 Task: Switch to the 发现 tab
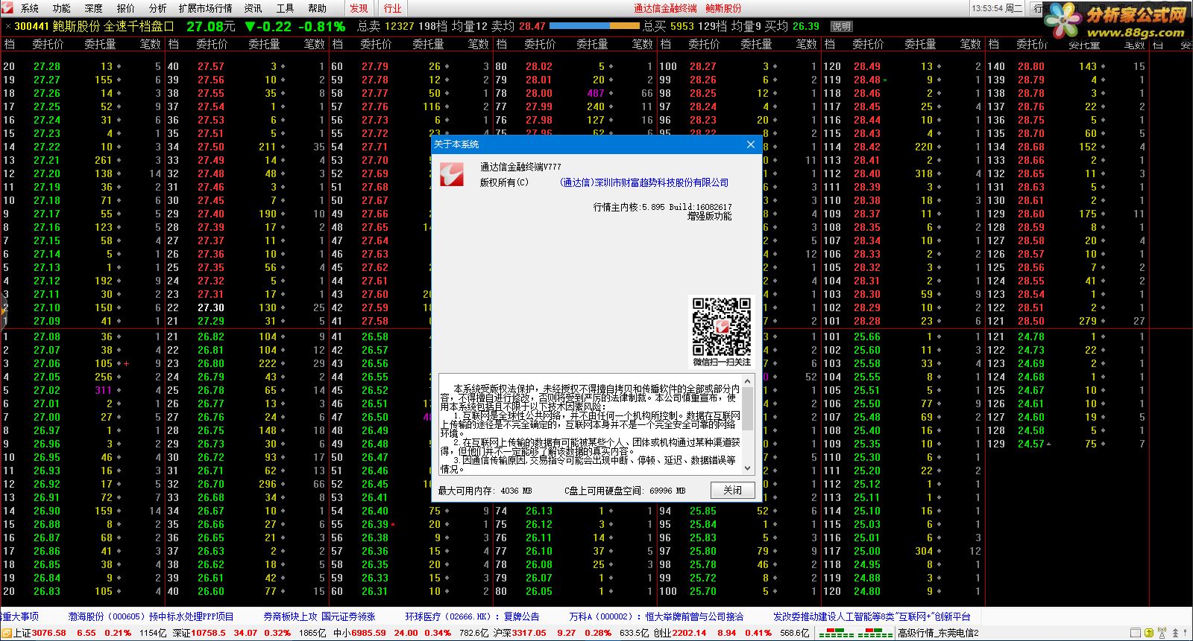359,8
